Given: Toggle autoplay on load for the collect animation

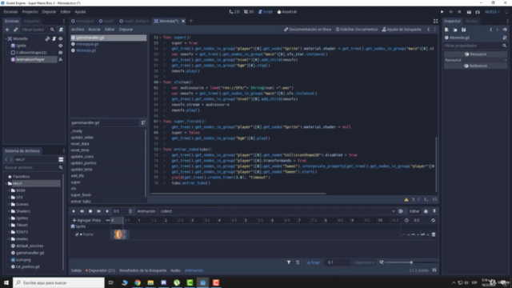Looking at the screenshot, I should pos(401,211).
